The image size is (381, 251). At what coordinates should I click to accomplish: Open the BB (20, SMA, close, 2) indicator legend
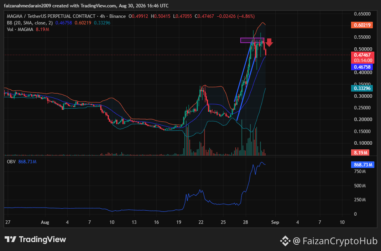coord(30,23)
